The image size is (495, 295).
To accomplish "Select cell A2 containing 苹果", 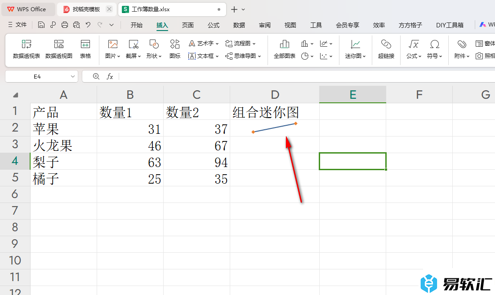I will [63, 128].
